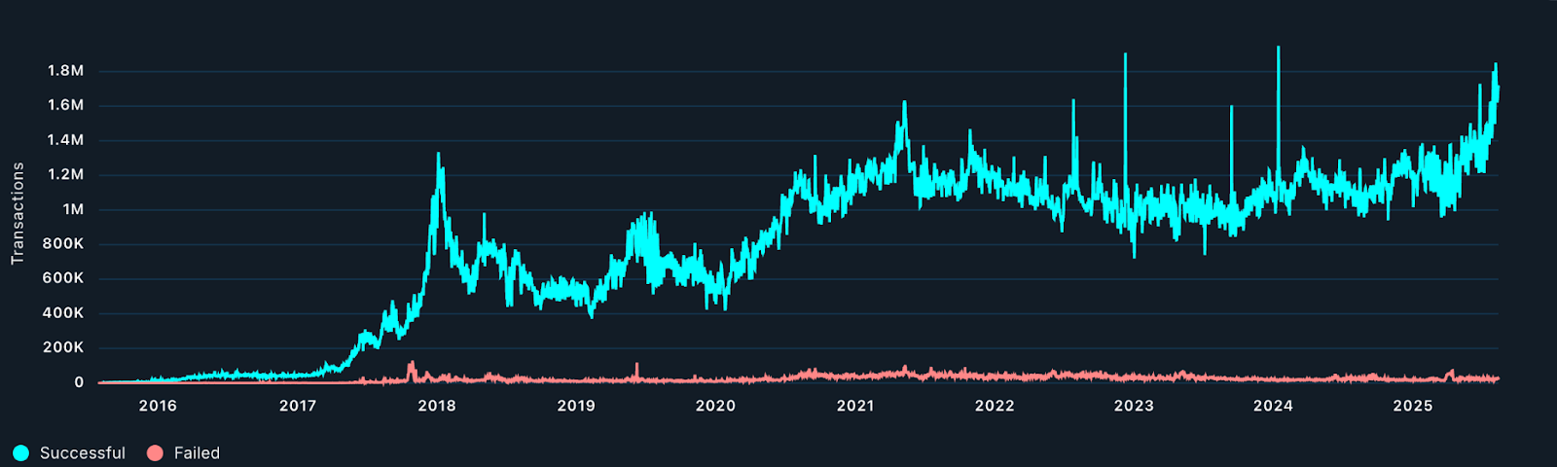Click the tall spike just before 2023
Viewport: 1557px width, 467px height.
1125,55
